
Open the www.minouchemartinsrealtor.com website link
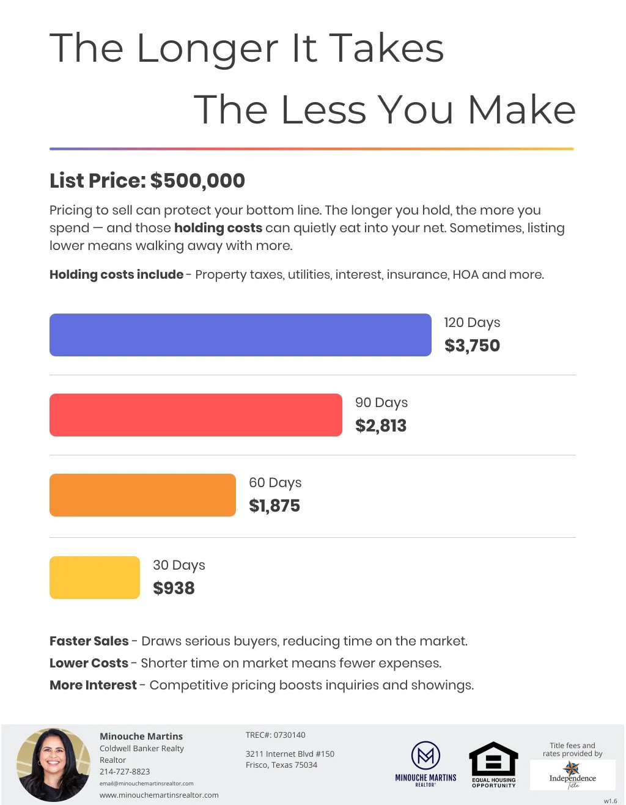[x=159, y=795]
